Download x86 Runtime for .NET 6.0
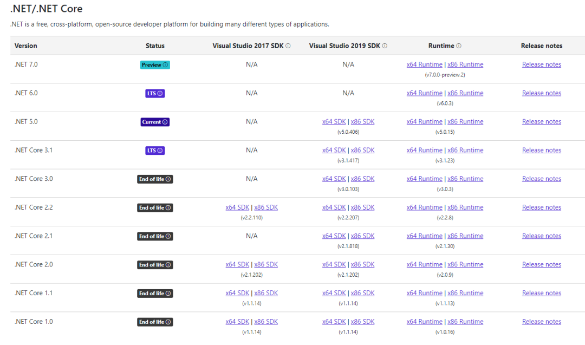The width and height of the screenshot is (585, 345). (465, 93)
